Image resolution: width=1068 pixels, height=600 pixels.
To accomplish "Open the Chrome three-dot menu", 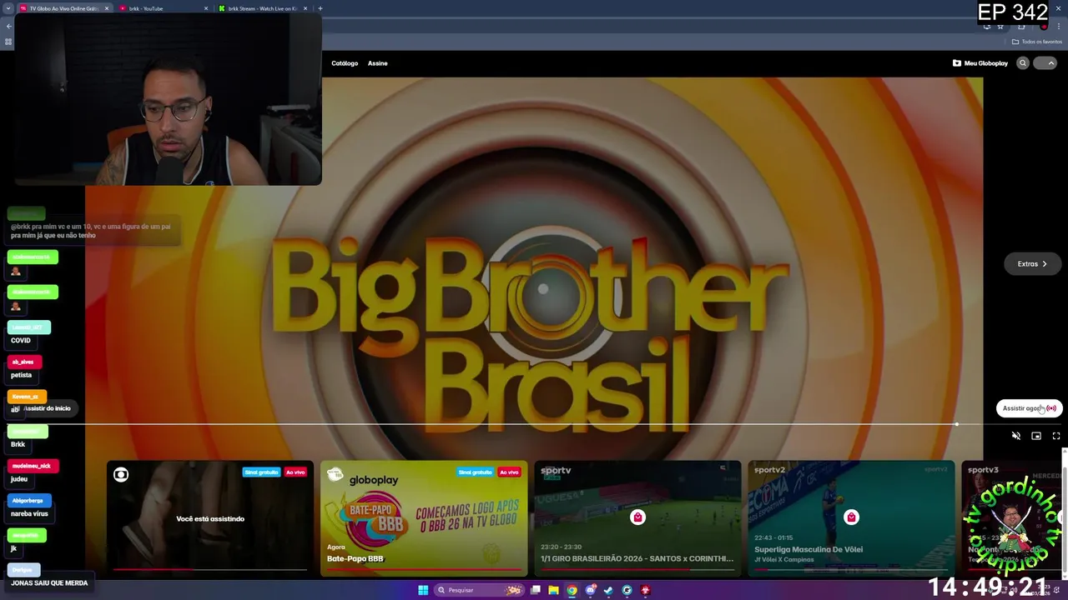I will tap(1059, 26).
